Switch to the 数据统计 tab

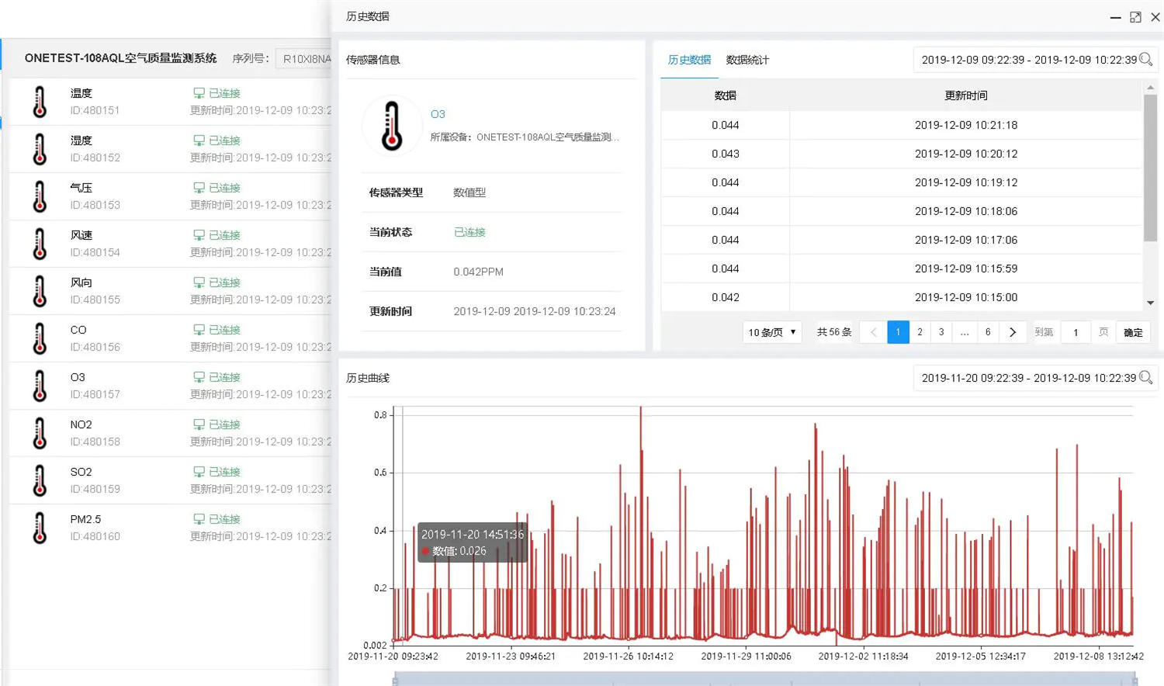coord(747,60)
